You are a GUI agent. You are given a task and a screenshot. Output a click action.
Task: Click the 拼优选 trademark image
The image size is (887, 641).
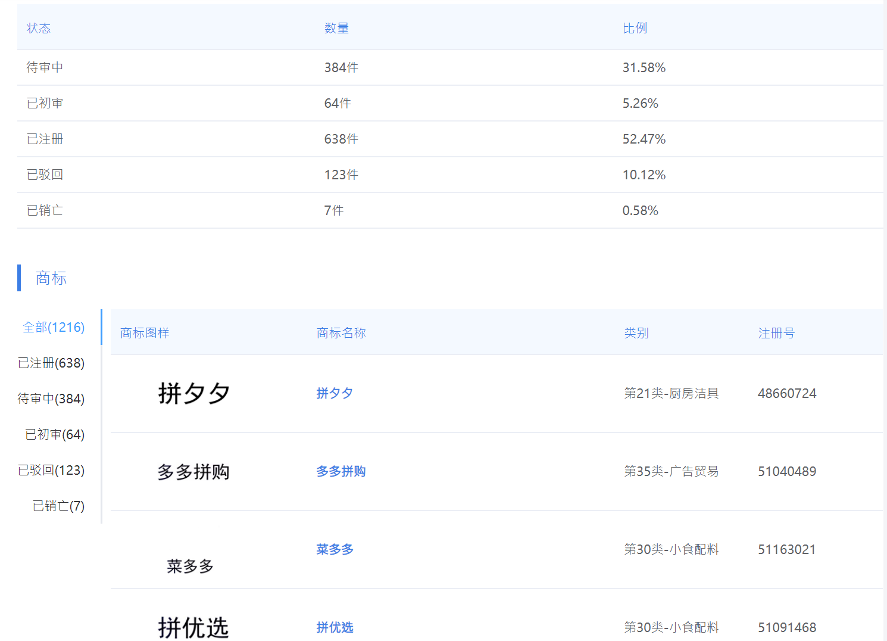coord(193,628)
